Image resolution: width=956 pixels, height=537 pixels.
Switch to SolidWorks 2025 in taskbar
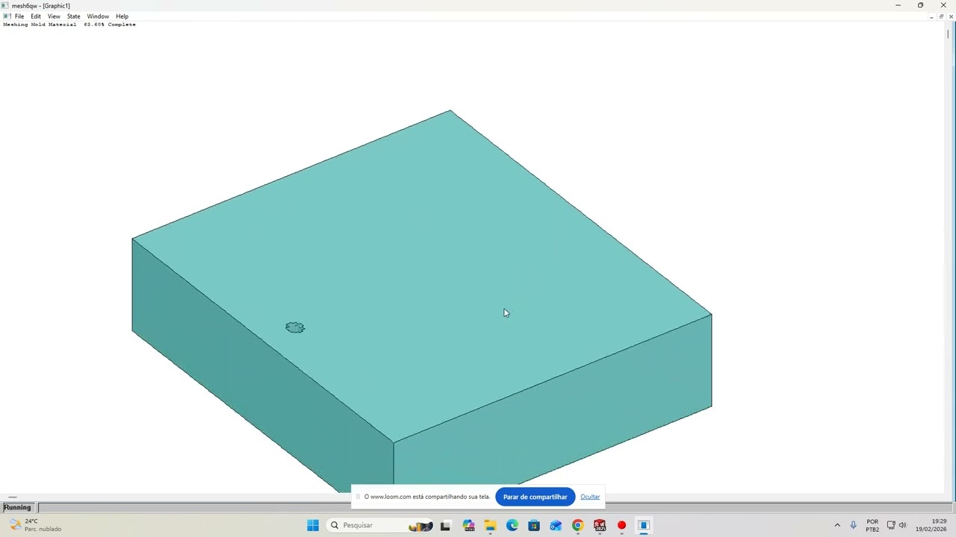(x=599, y=525)
